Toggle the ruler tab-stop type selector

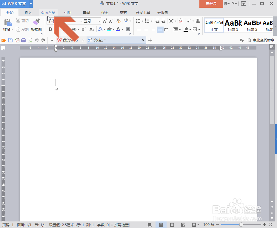[x=3, y=48]
